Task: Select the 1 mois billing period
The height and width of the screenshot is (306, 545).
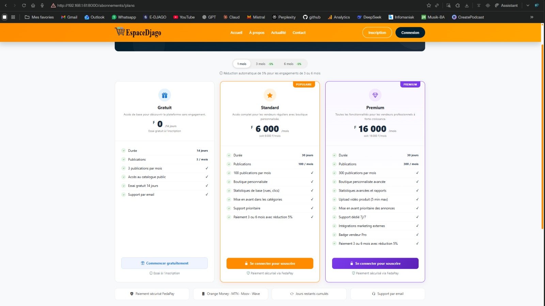Action: coord(242,64)
